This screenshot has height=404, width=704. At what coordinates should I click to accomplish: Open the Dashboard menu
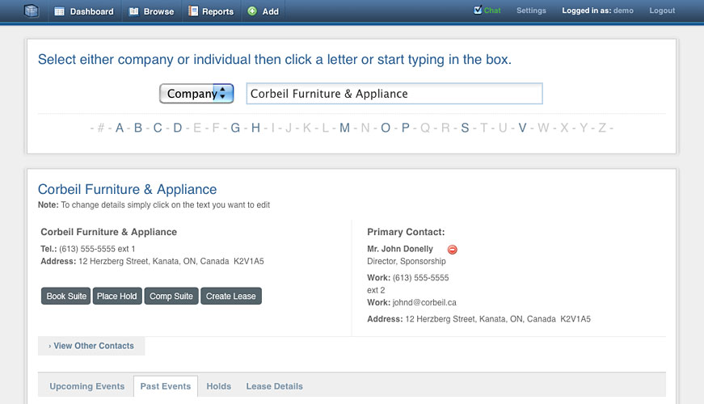(x=91, y=11)
